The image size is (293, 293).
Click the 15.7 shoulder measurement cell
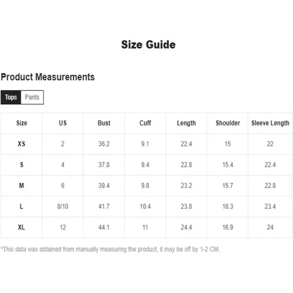coord(228,186)
